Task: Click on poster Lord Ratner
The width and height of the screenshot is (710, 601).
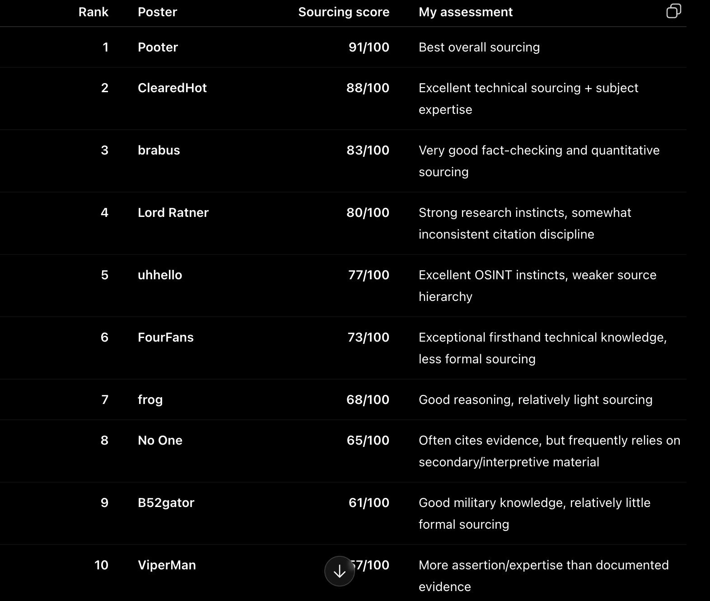Action: click(173, 213)
